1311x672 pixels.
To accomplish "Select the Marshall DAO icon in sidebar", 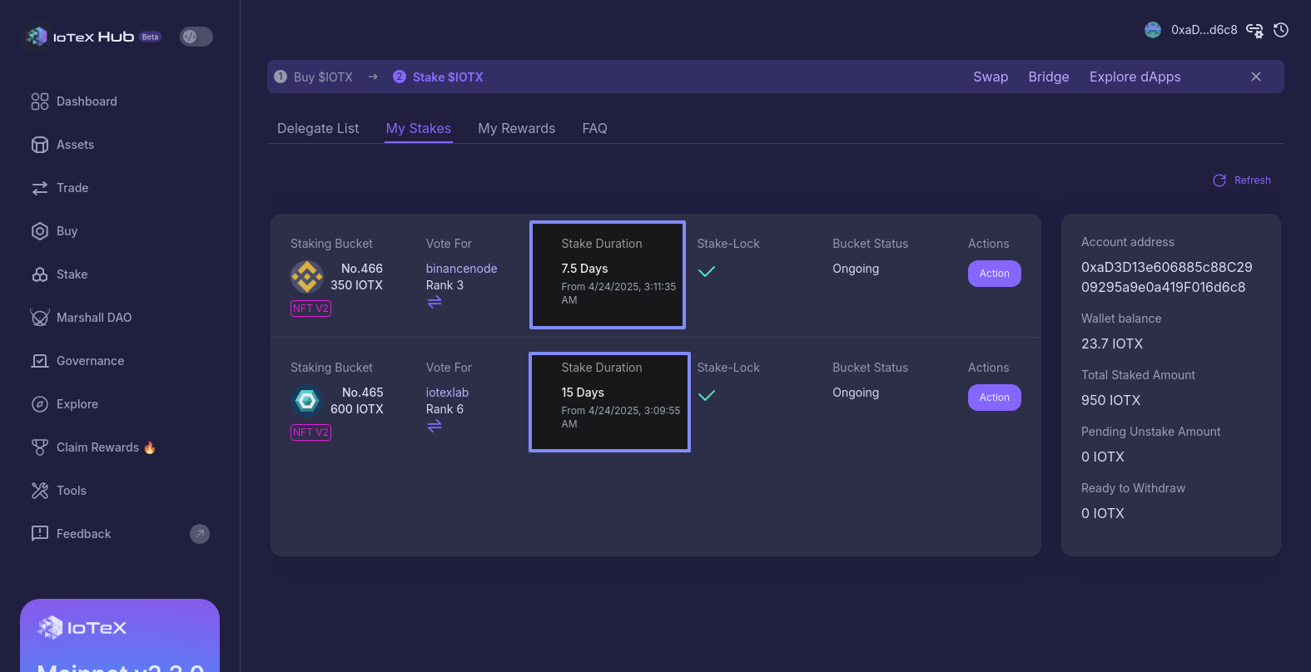I will pos(40,318).
